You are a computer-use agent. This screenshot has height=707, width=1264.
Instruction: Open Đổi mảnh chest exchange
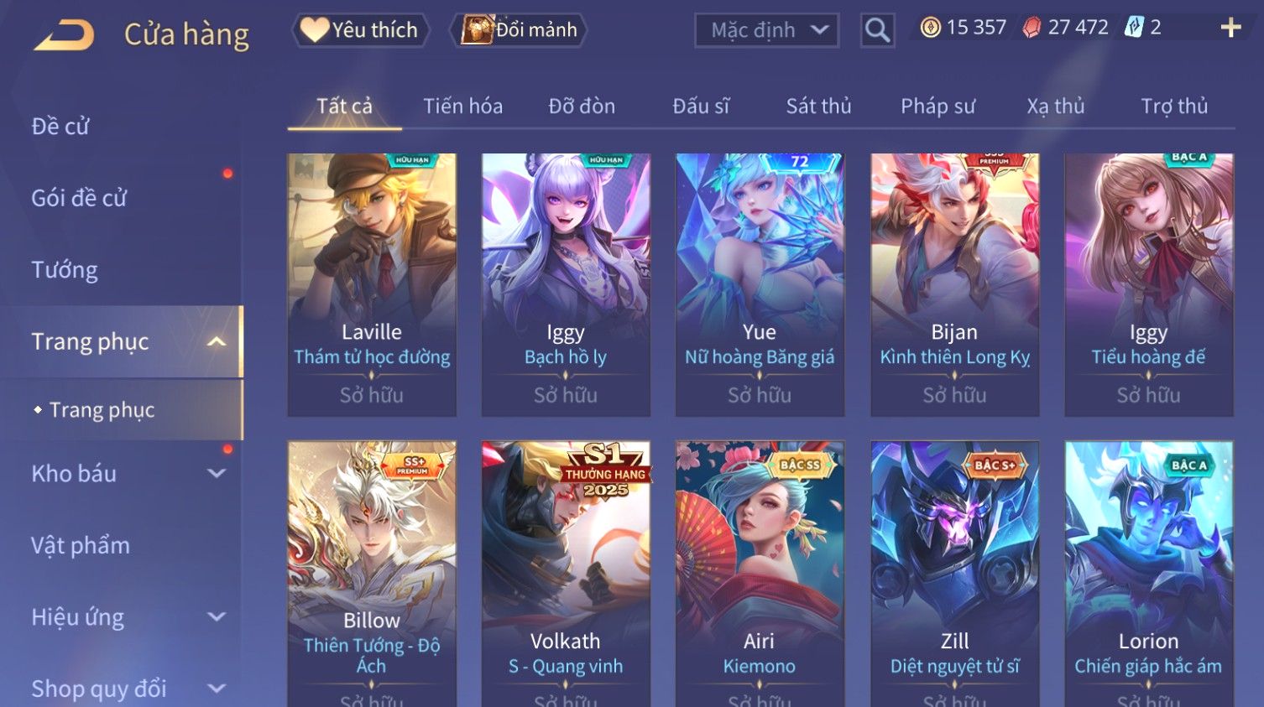click(x=519, y=30)
